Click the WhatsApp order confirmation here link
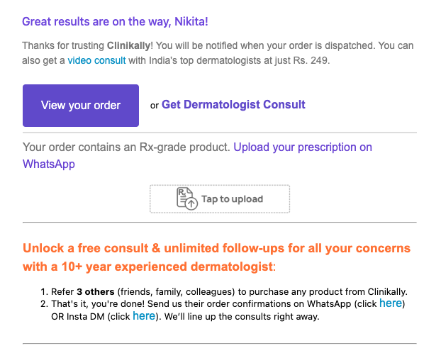 [x=391, y=303]
